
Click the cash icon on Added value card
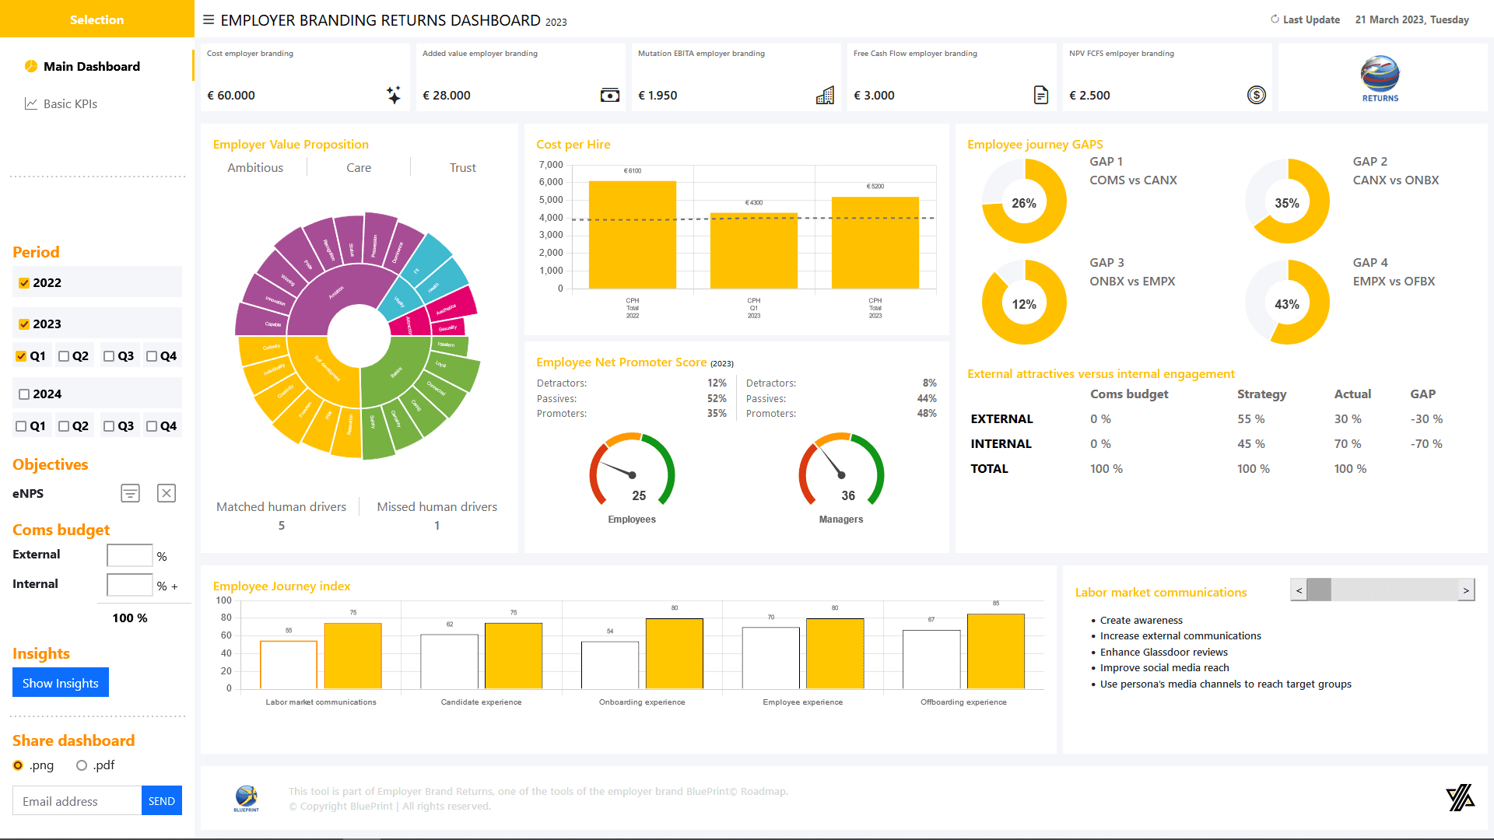[610, 95]
